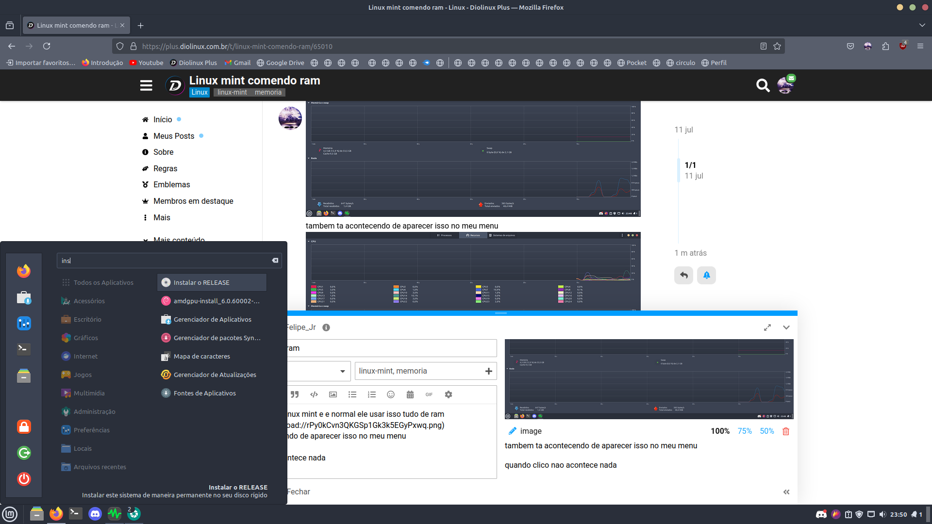932x524 pixels.
Task: Click the application menu search field
Action: tap(169, 261)
